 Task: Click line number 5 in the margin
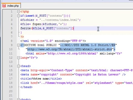tap(12, 28)
